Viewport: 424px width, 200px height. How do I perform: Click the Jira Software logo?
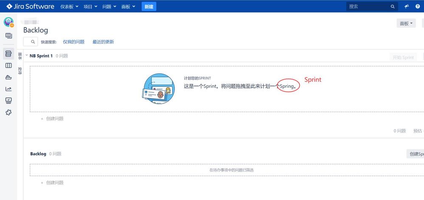[30, 6]
